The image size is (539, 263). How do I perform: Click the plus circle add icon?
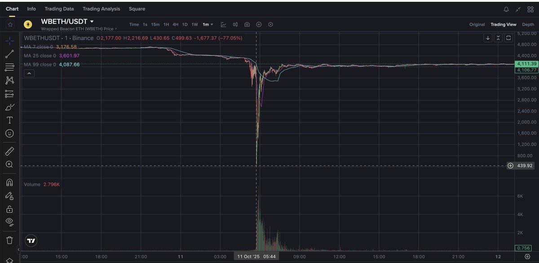(x=259, y=24)
